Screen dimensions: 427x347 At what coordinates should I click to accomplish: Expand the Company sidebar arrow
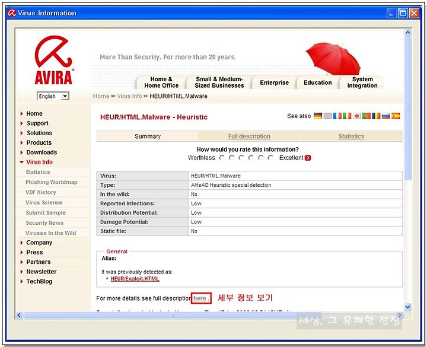coord(21,243)
